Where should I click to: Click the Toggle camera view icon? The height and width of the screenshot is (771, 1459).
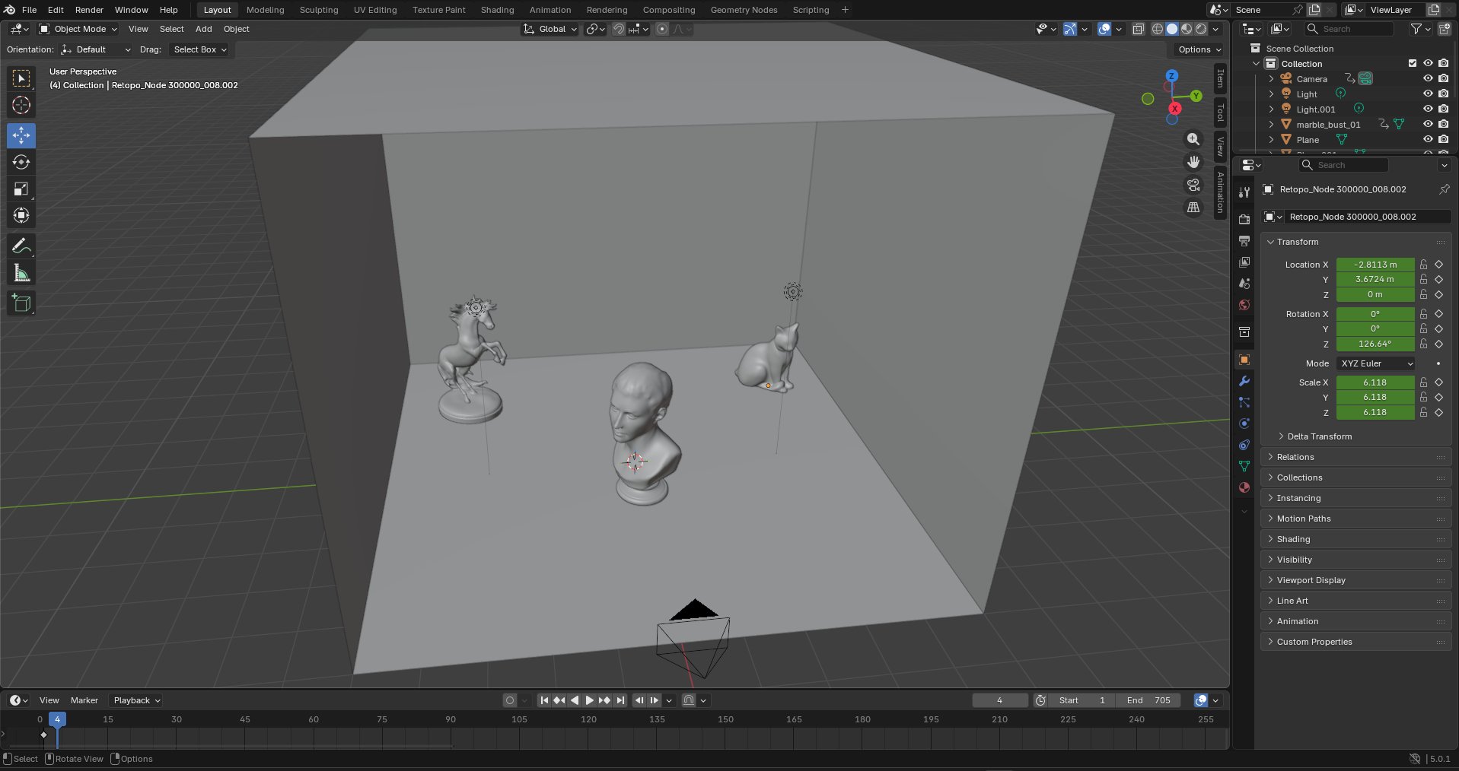tap(1193, 185)
